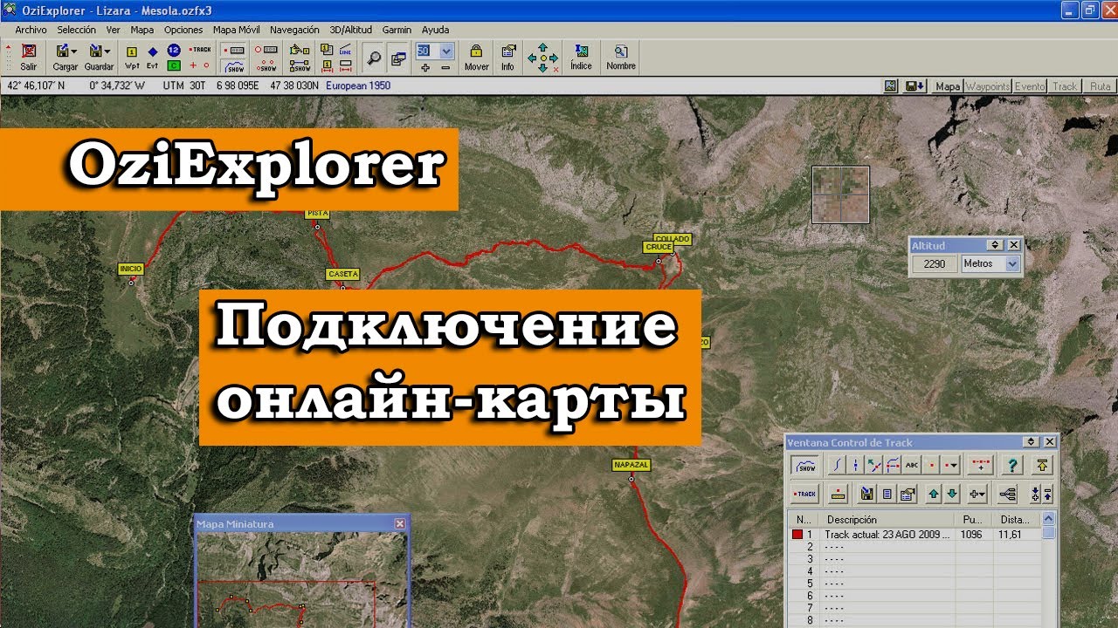Image resolution: width=1118 pixels, height=628 pixels.
Task: Click the red plus track-point tool
Action: 193,65
